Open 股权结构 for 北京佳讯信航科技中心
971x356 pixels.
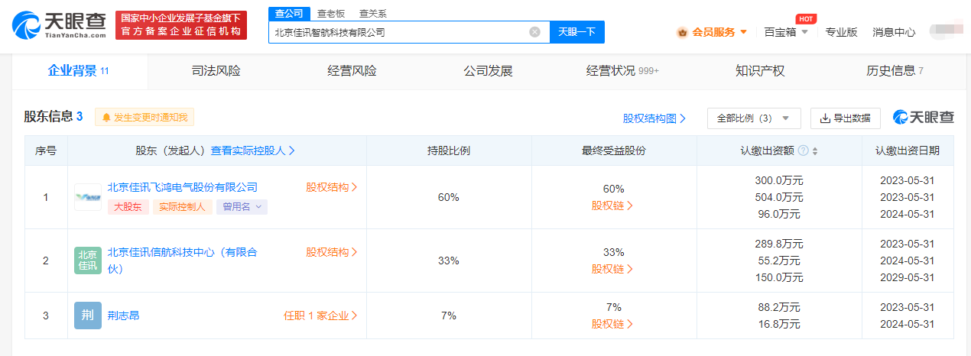click(332, 251)
